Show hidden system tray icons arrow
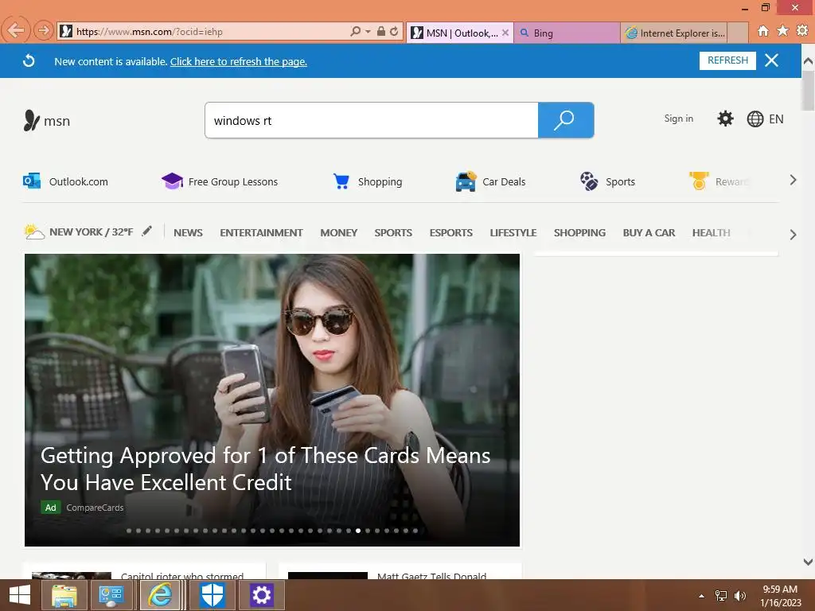 [x=702, y=596]
